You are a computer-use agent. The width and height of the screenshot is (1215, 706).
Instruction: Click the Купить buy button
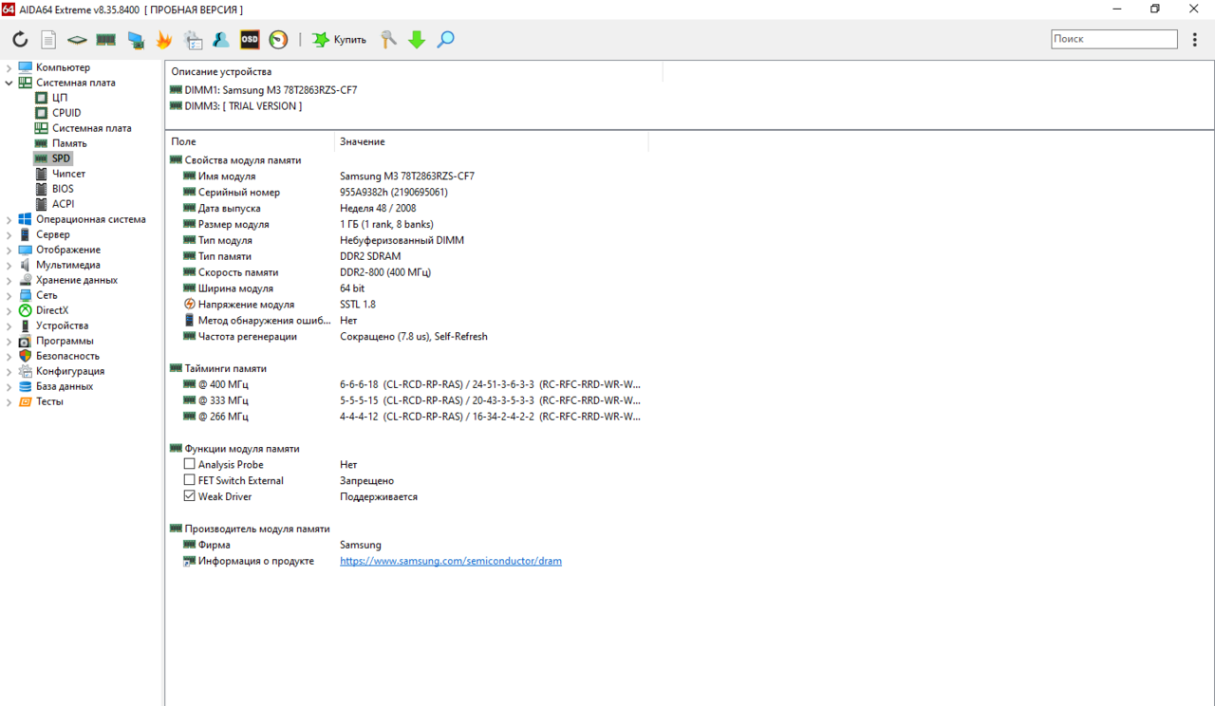click(340, 40)
